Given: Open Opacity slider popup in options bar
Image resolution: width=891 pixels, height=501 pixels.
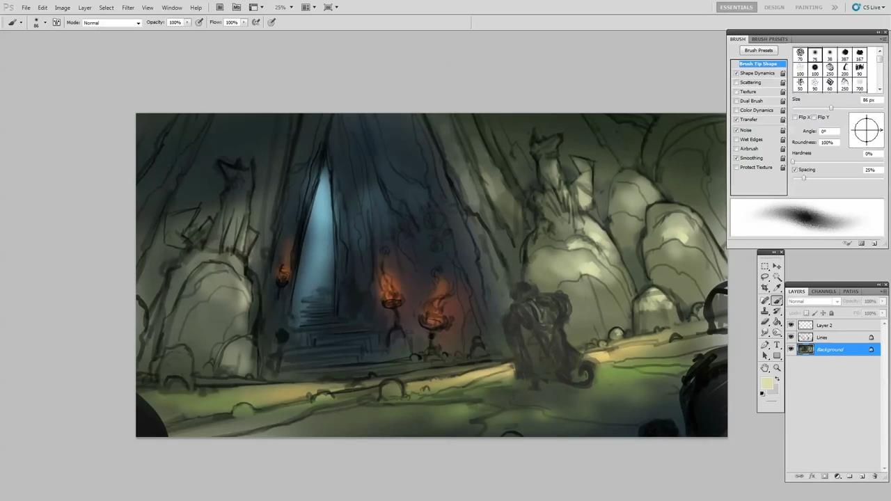Looking at the screenshot, I should coord(187,22).
